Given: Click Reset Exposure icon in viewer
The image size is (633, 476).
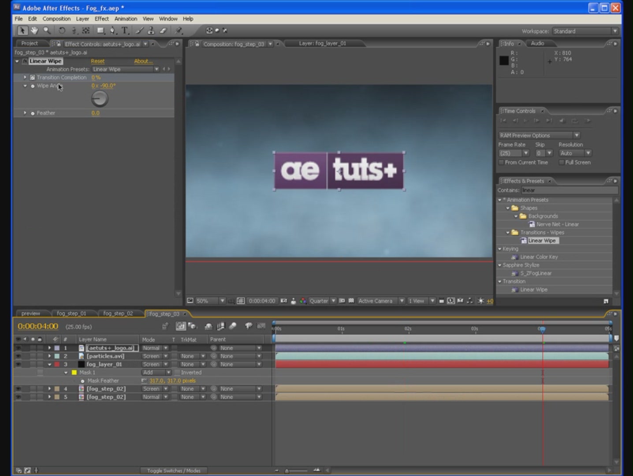Looking at the screenshot, I should [481, 301].
